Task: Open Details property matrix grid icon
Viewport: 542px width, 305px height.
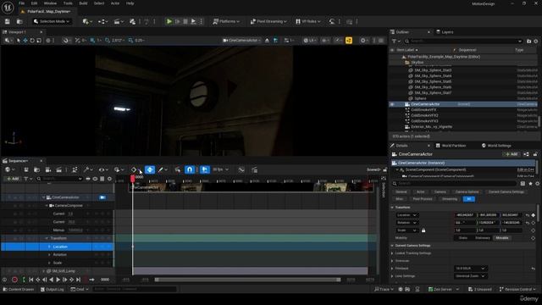Action: coord(523,184)
